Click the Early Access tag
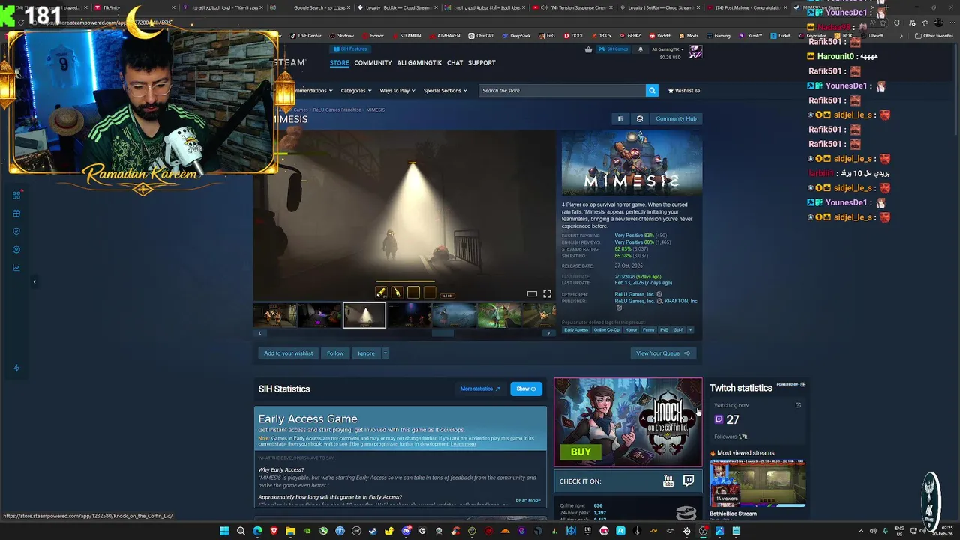960x540 pixels. pos(575,330)
